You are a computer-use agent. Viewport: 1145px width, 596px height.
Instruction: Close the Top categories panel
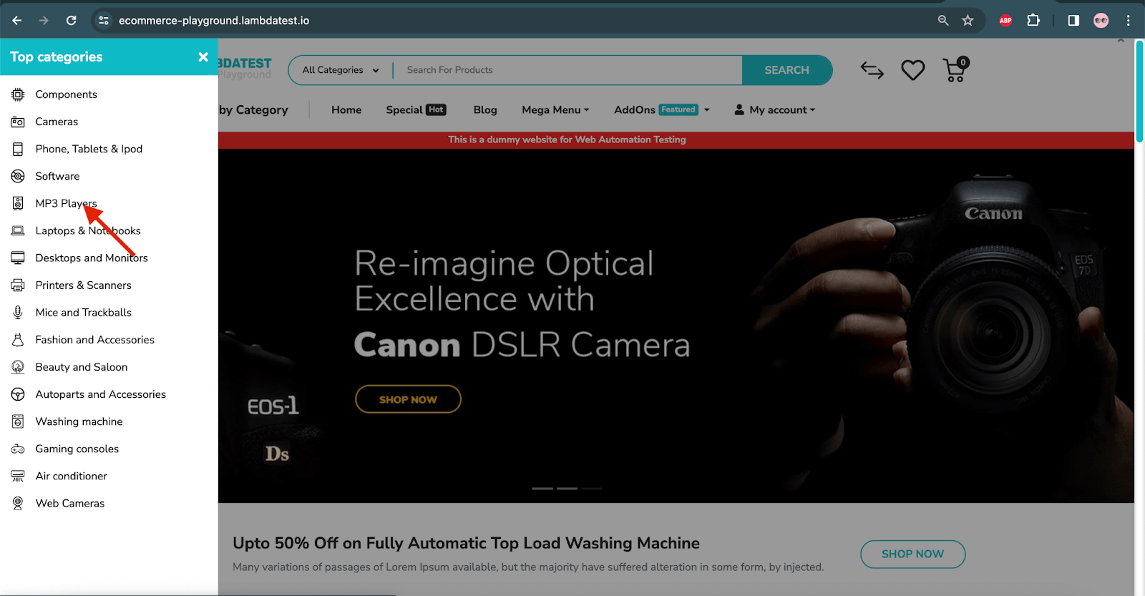pos(203,57)
